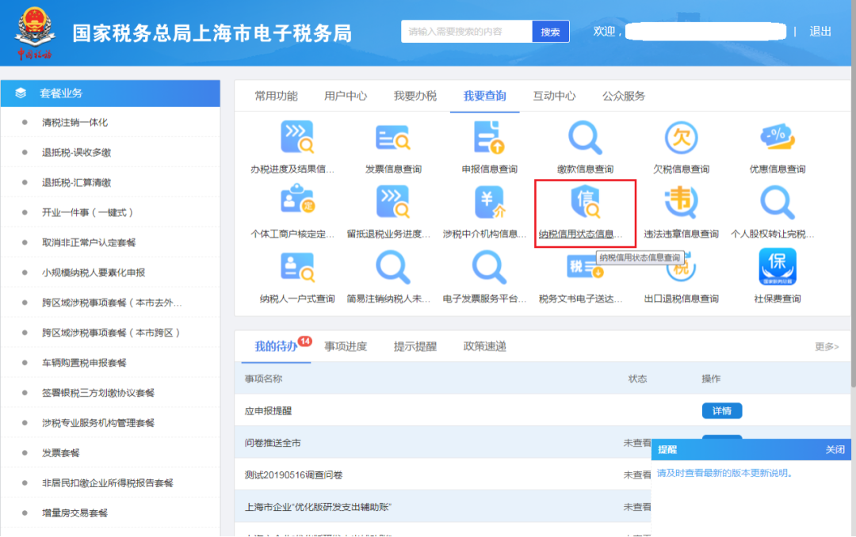
Task: Open 涉税专业服务机构管理套餐 item
Action: point(98,422)
